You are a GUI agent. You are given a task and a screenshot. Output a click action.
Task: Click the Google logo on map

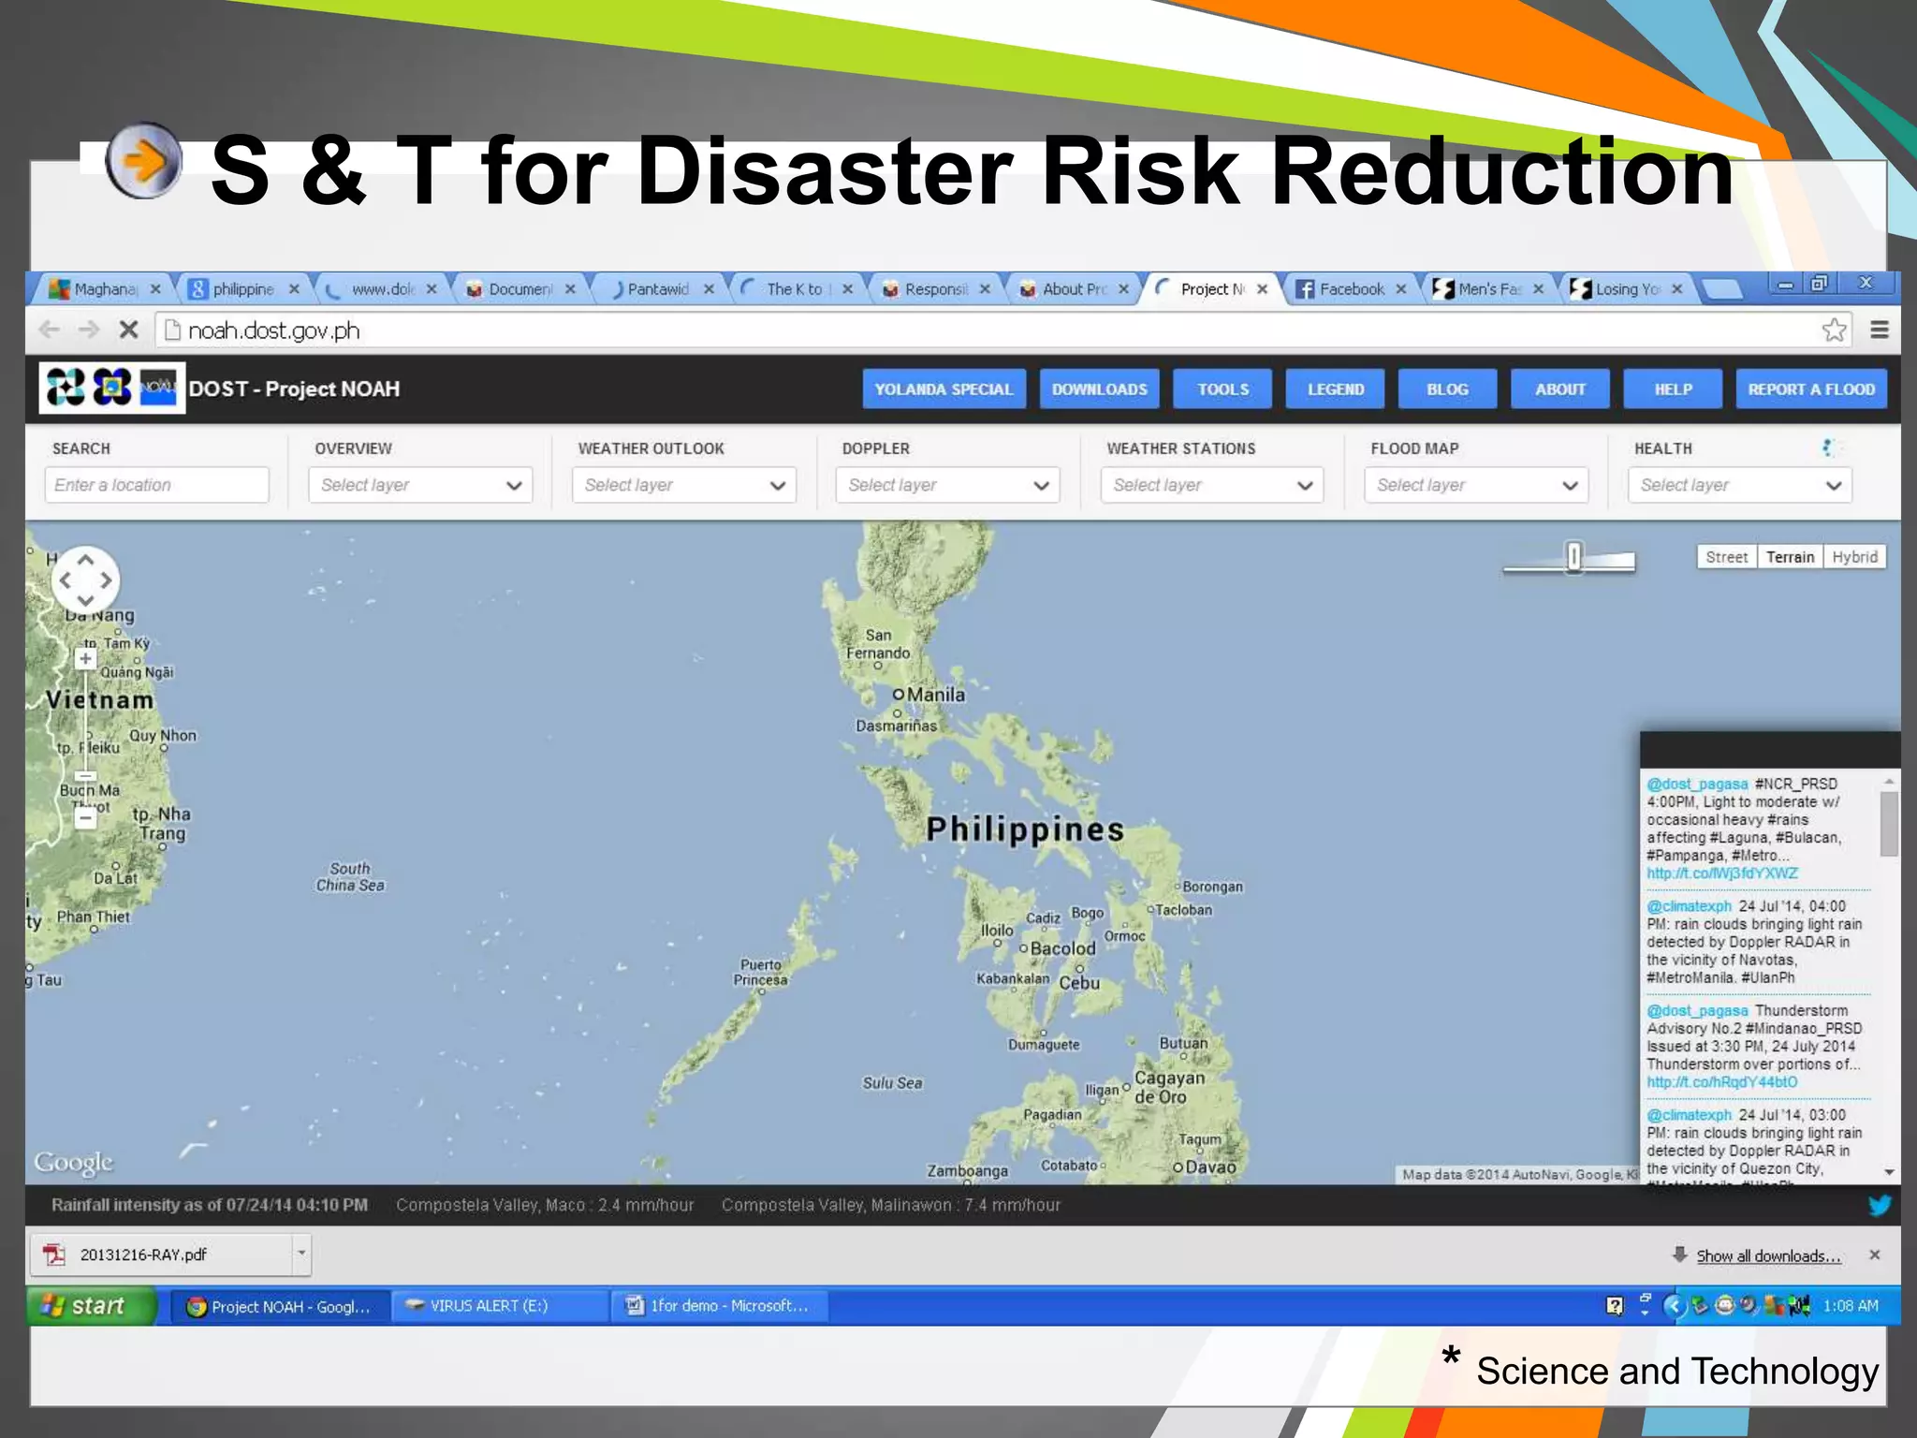73,1162
